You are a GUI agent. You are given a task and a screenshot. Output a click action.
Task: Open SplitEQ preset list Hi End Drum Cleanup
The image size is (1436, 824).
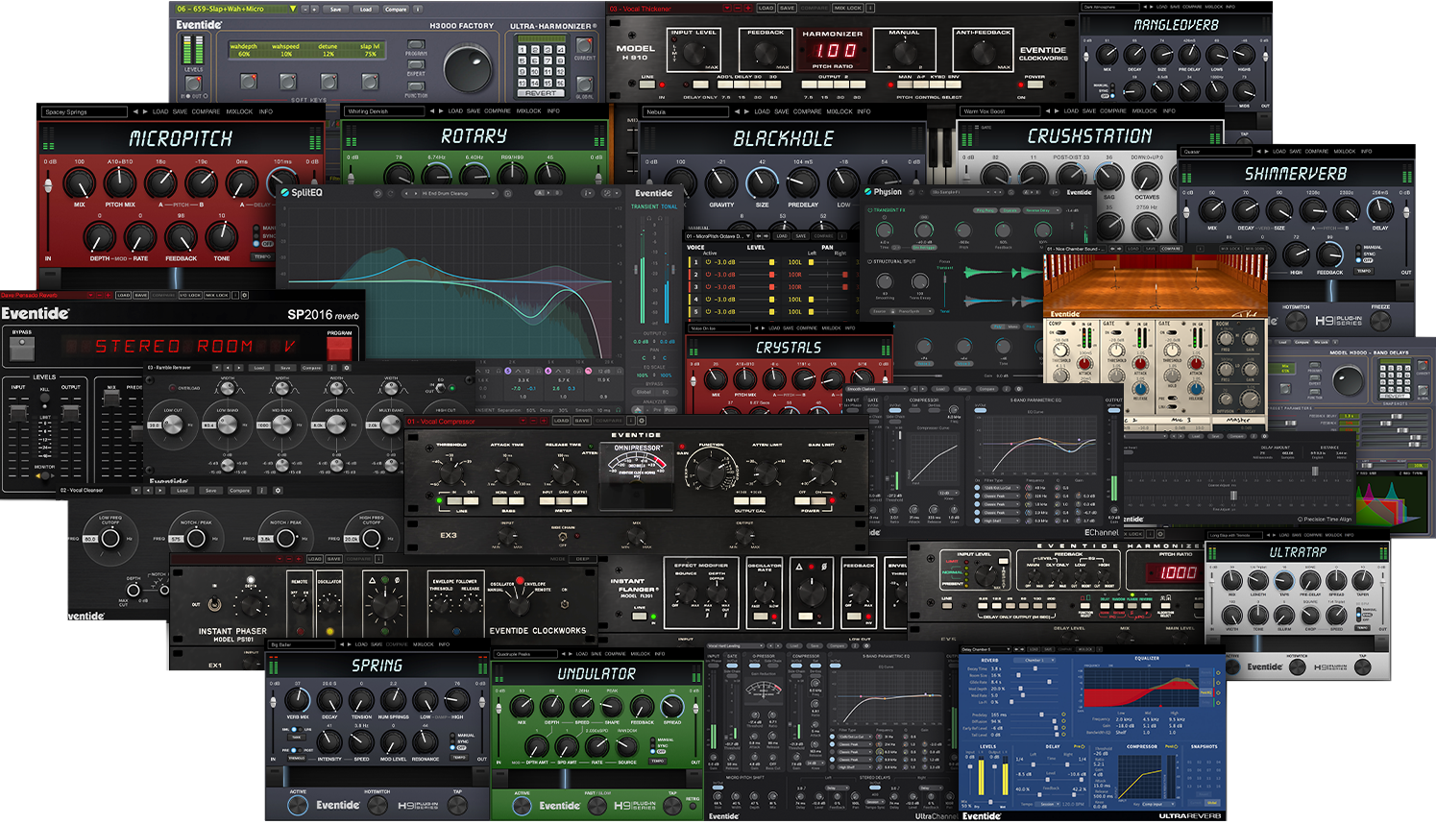pos(459,193)
